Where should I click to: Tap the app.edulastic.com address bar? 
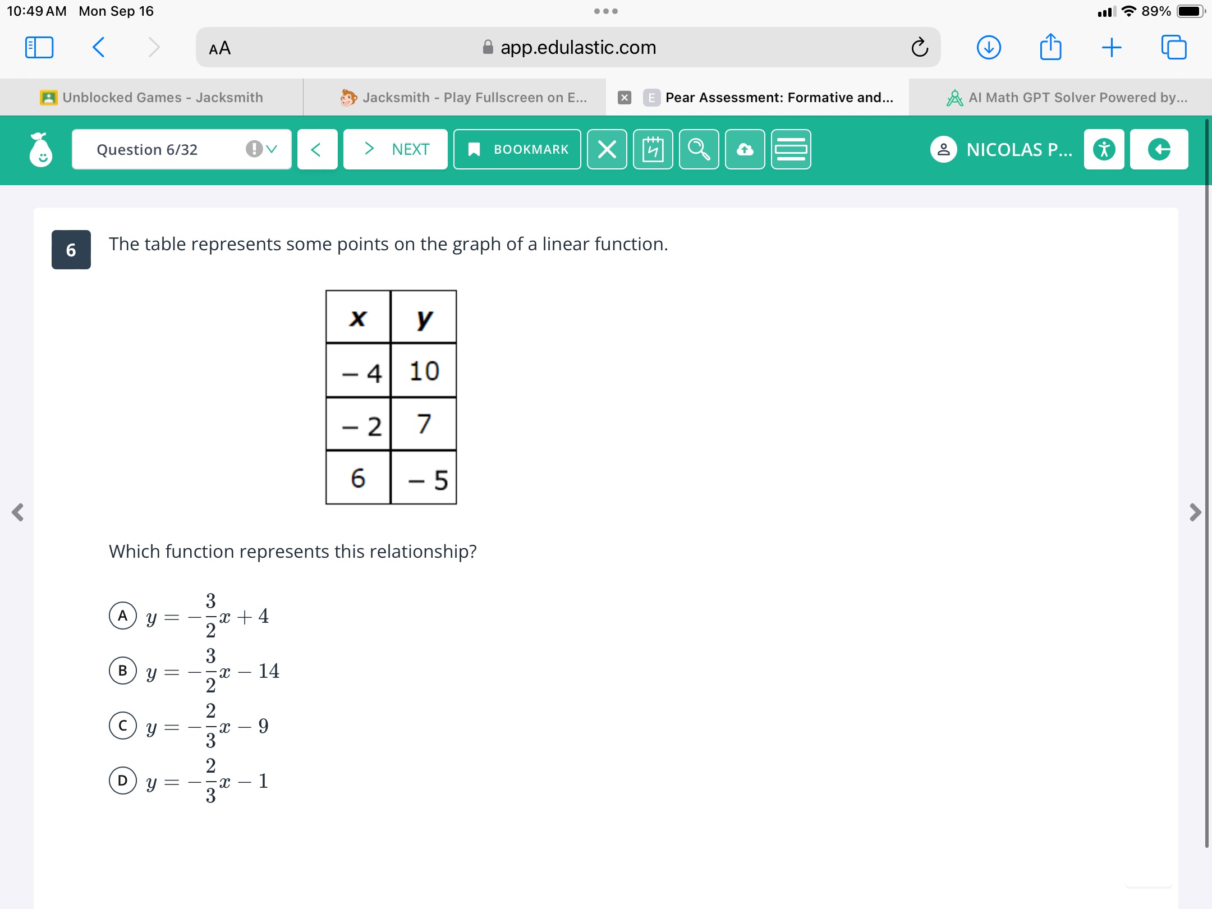(568, 48)
